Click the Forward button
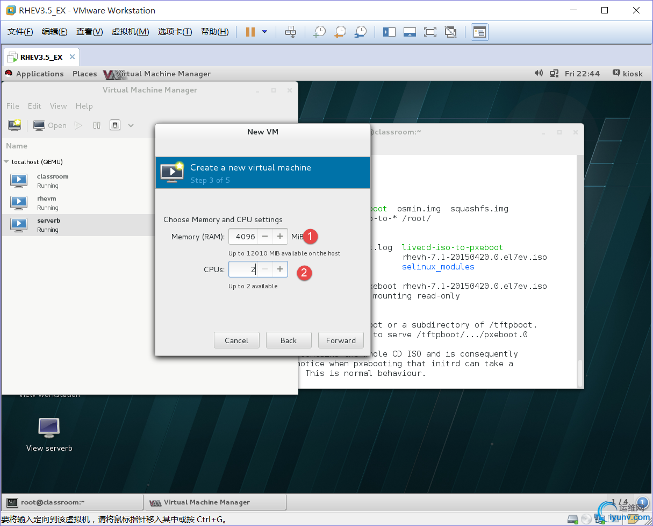This screenshot has height=526, width=653. (341, 340)
